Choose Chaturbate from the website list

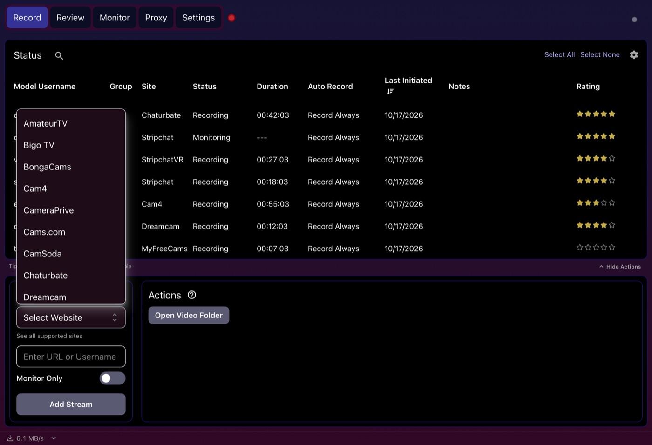(71, 276)
